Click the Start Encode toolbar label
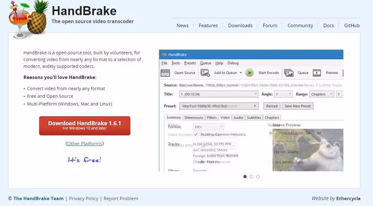 (269, 73)
